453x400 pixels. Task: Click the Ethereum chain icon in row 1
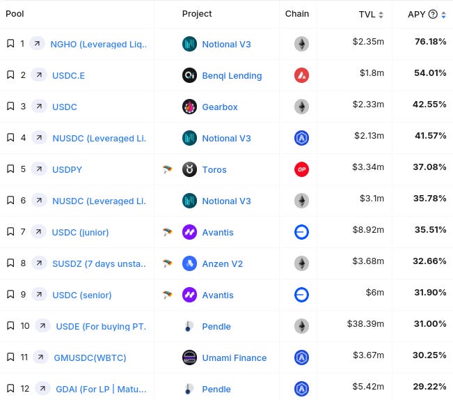pos(301,44)
